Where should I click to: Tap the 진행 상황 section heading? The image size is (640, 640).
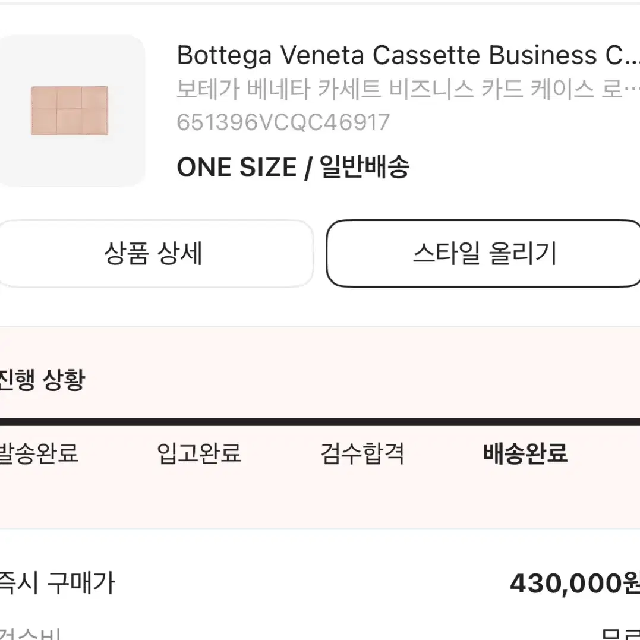click(x=42, y=380)
